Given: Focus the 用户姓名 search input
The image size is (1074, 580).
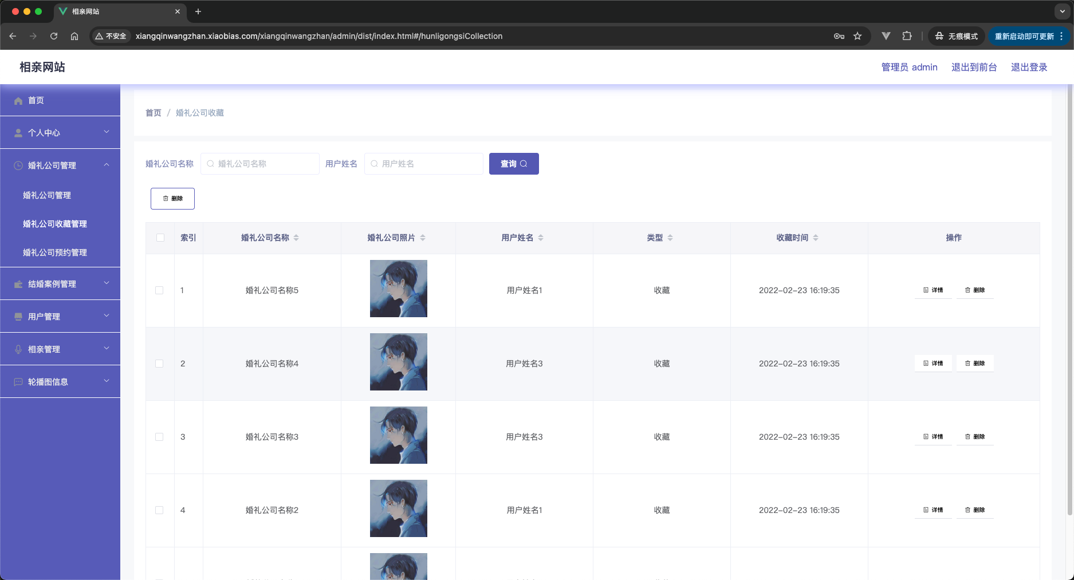Looking at the screenshot, I should (424, 164).
